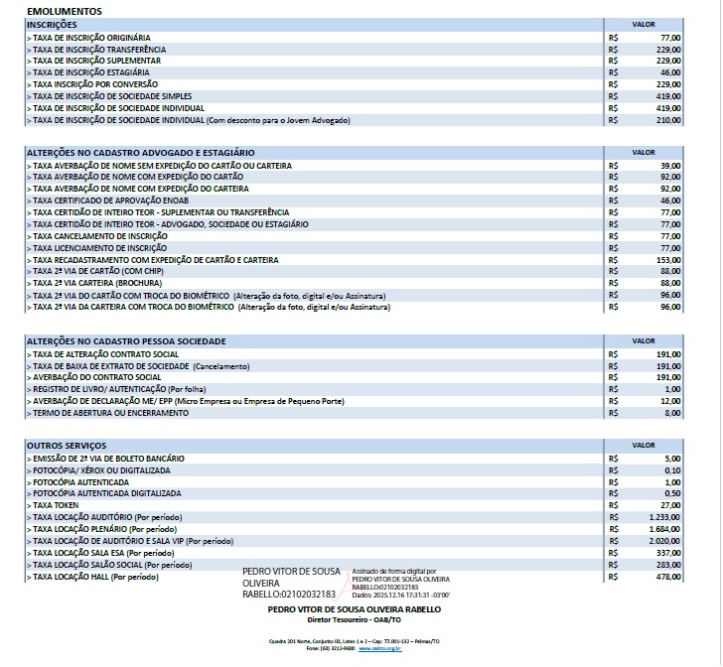Screen dimensions: 723x667
Task: Select the Diretor Tesoureiro - OAB/TO text
Action: (x=355, y=619)
